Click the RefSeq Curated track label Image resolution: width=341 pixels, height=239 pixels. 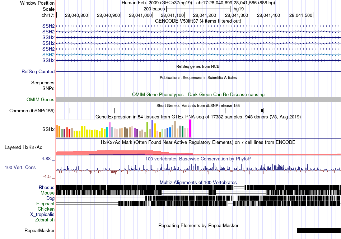click(x=38, y=71)
